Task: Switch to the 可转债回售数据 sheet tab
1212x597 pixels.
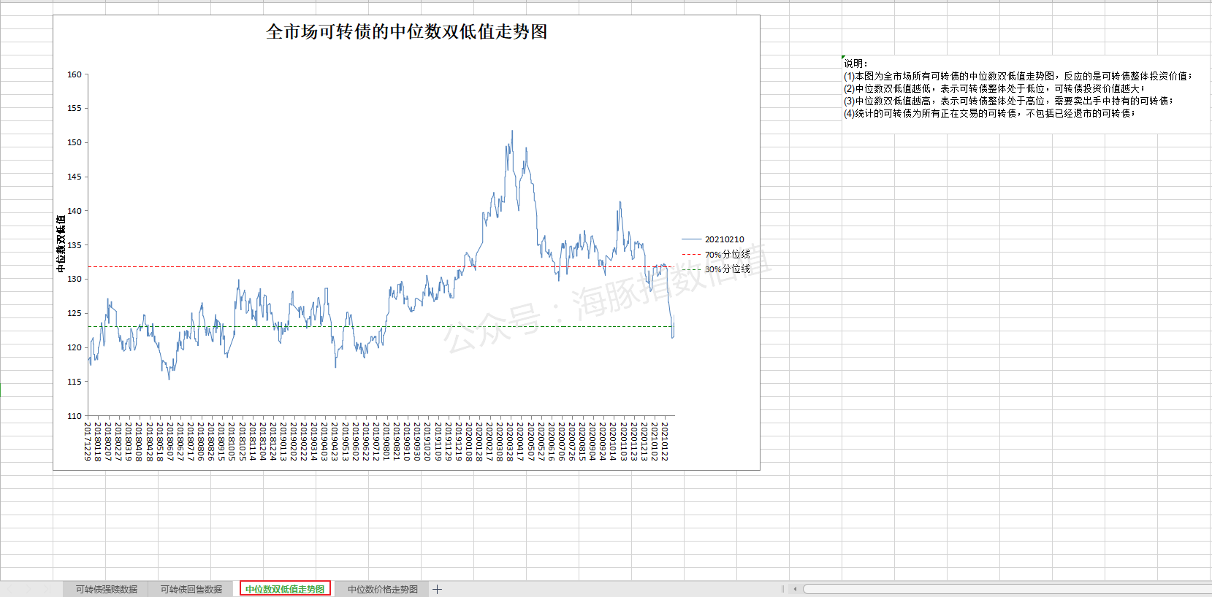Action: click(x=191, y=589)
